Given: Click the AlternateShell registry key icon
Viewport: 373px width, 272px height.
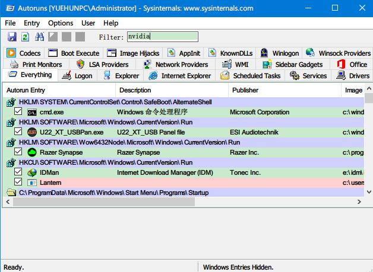Looking at the screenshot, I should click(x=11, y=102).
